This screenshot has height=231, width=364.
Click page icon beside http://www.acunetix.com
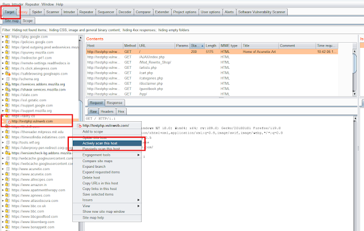click(7, 169)
